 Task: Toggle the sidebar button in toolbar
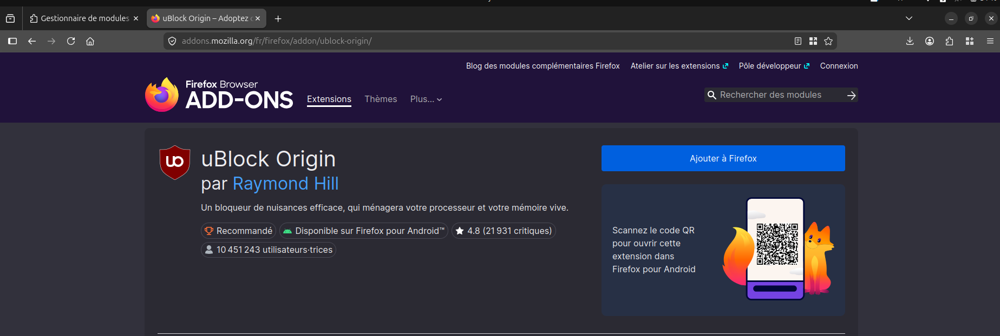tap(12, 41)
